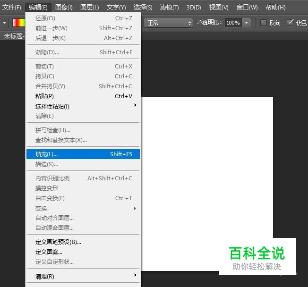The height and width of the screenshot is (287, 308).
Task: Open the 窗口(W) menu
Action: coord(247,8)
